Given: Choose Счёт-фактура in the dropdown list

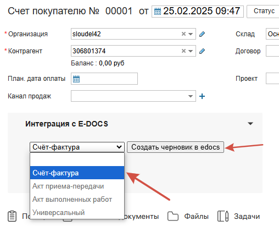Looking at the screenshot, I should point(77,173).
